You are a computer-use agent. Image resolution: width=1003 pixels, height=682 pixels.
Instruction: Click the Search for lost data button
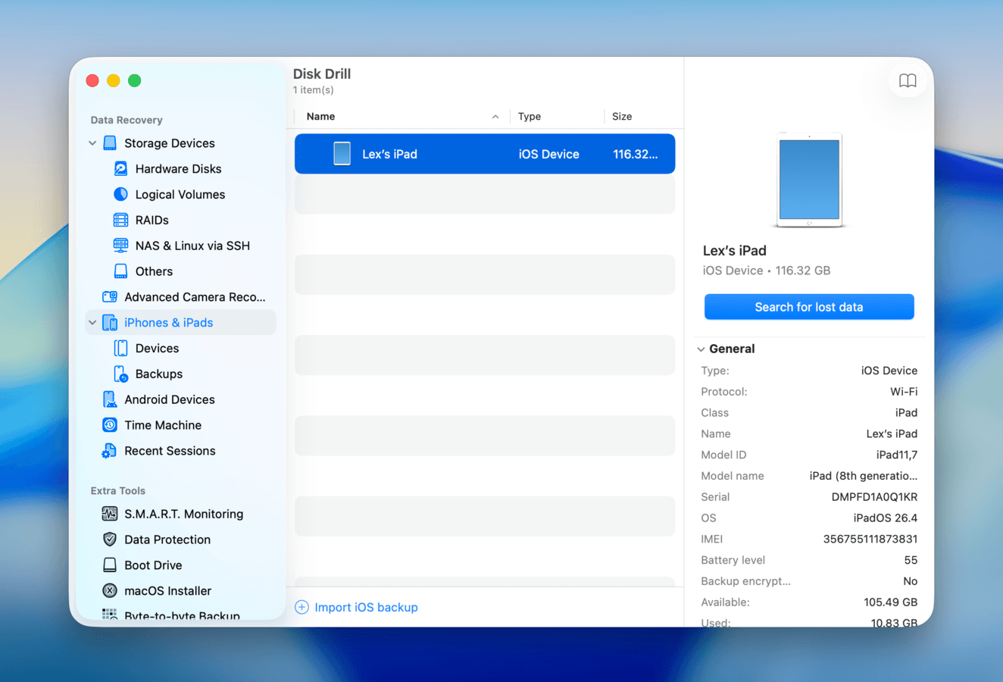pos(808,307)
